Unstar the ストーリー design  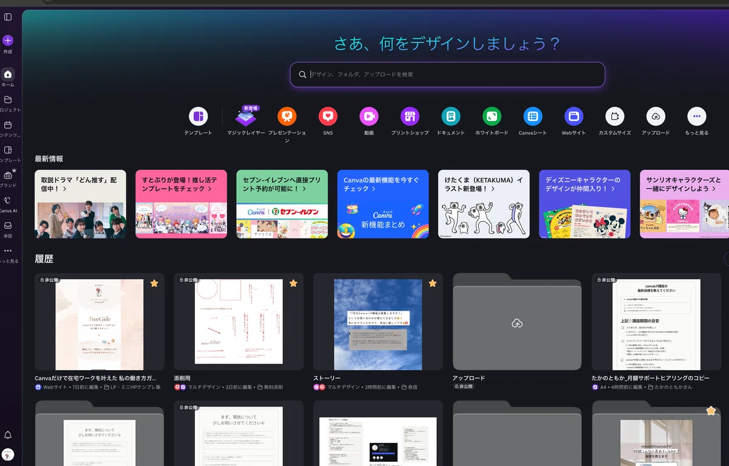pos(433,283)
